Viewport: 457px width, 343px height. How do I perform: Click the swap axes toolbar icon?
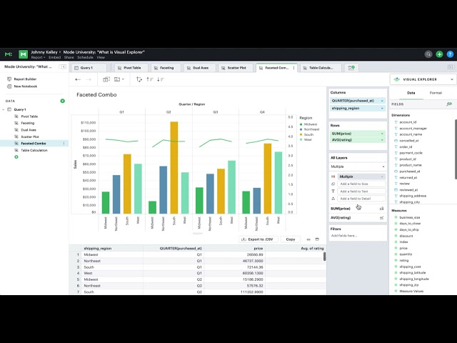139,79
